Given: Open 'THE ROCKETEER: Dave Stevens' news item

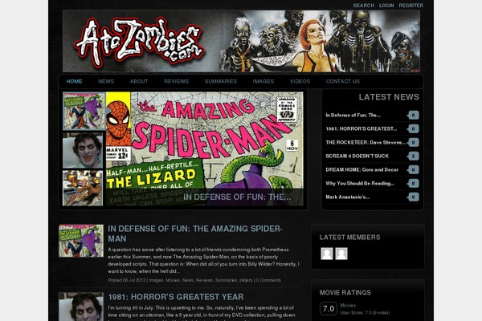Looking at the screenshot, I should [x=366, y=142].
